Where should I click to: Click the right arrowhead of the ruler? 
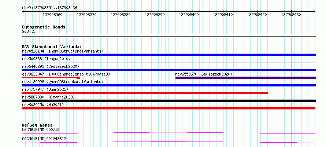point(315,12)
